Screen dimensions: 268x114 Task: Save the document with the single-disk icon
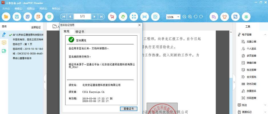click(x=17, y=17)
